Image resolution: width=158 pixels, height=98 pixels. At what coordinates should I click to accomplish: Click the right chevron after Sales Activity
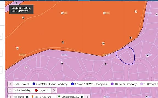(x=54, y=90)
